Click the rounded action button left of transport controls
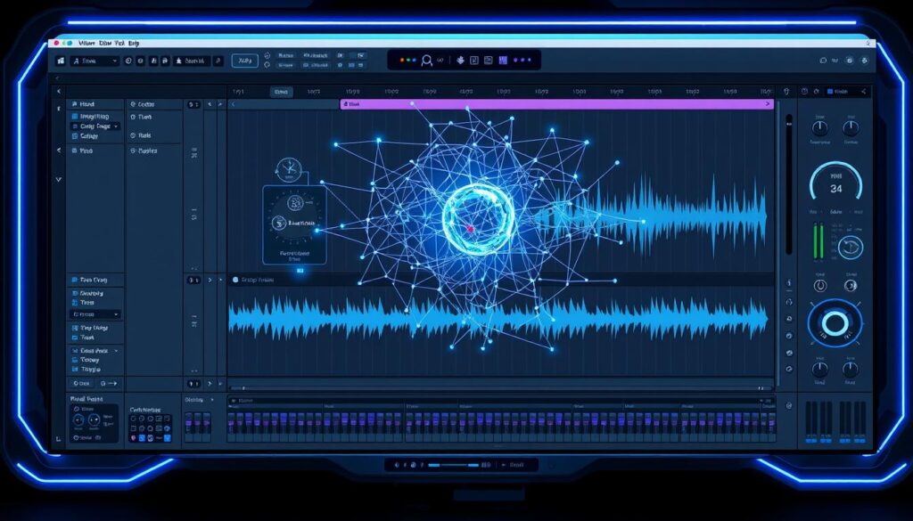Screen dimensions: 913x521 (x=245, y=61)
